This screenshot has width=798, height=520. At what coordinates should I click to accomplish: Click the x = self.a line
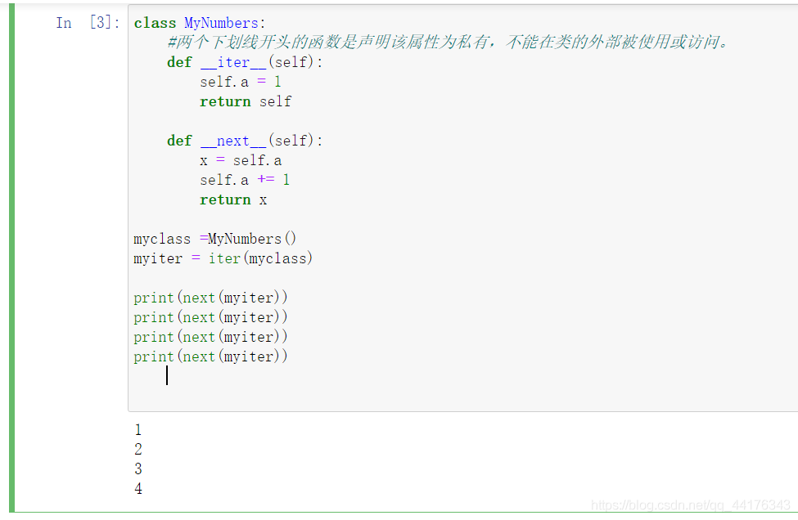click(241, 160)
